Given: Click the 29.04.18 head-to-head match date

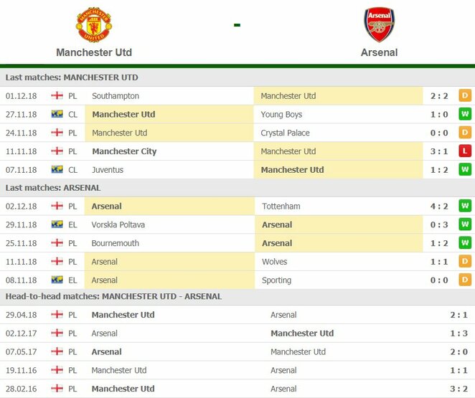Looking at the screenshot, I should (22, 315).
